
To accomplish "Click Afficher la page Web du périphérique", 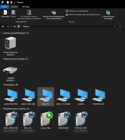I will tap(83, 14).
